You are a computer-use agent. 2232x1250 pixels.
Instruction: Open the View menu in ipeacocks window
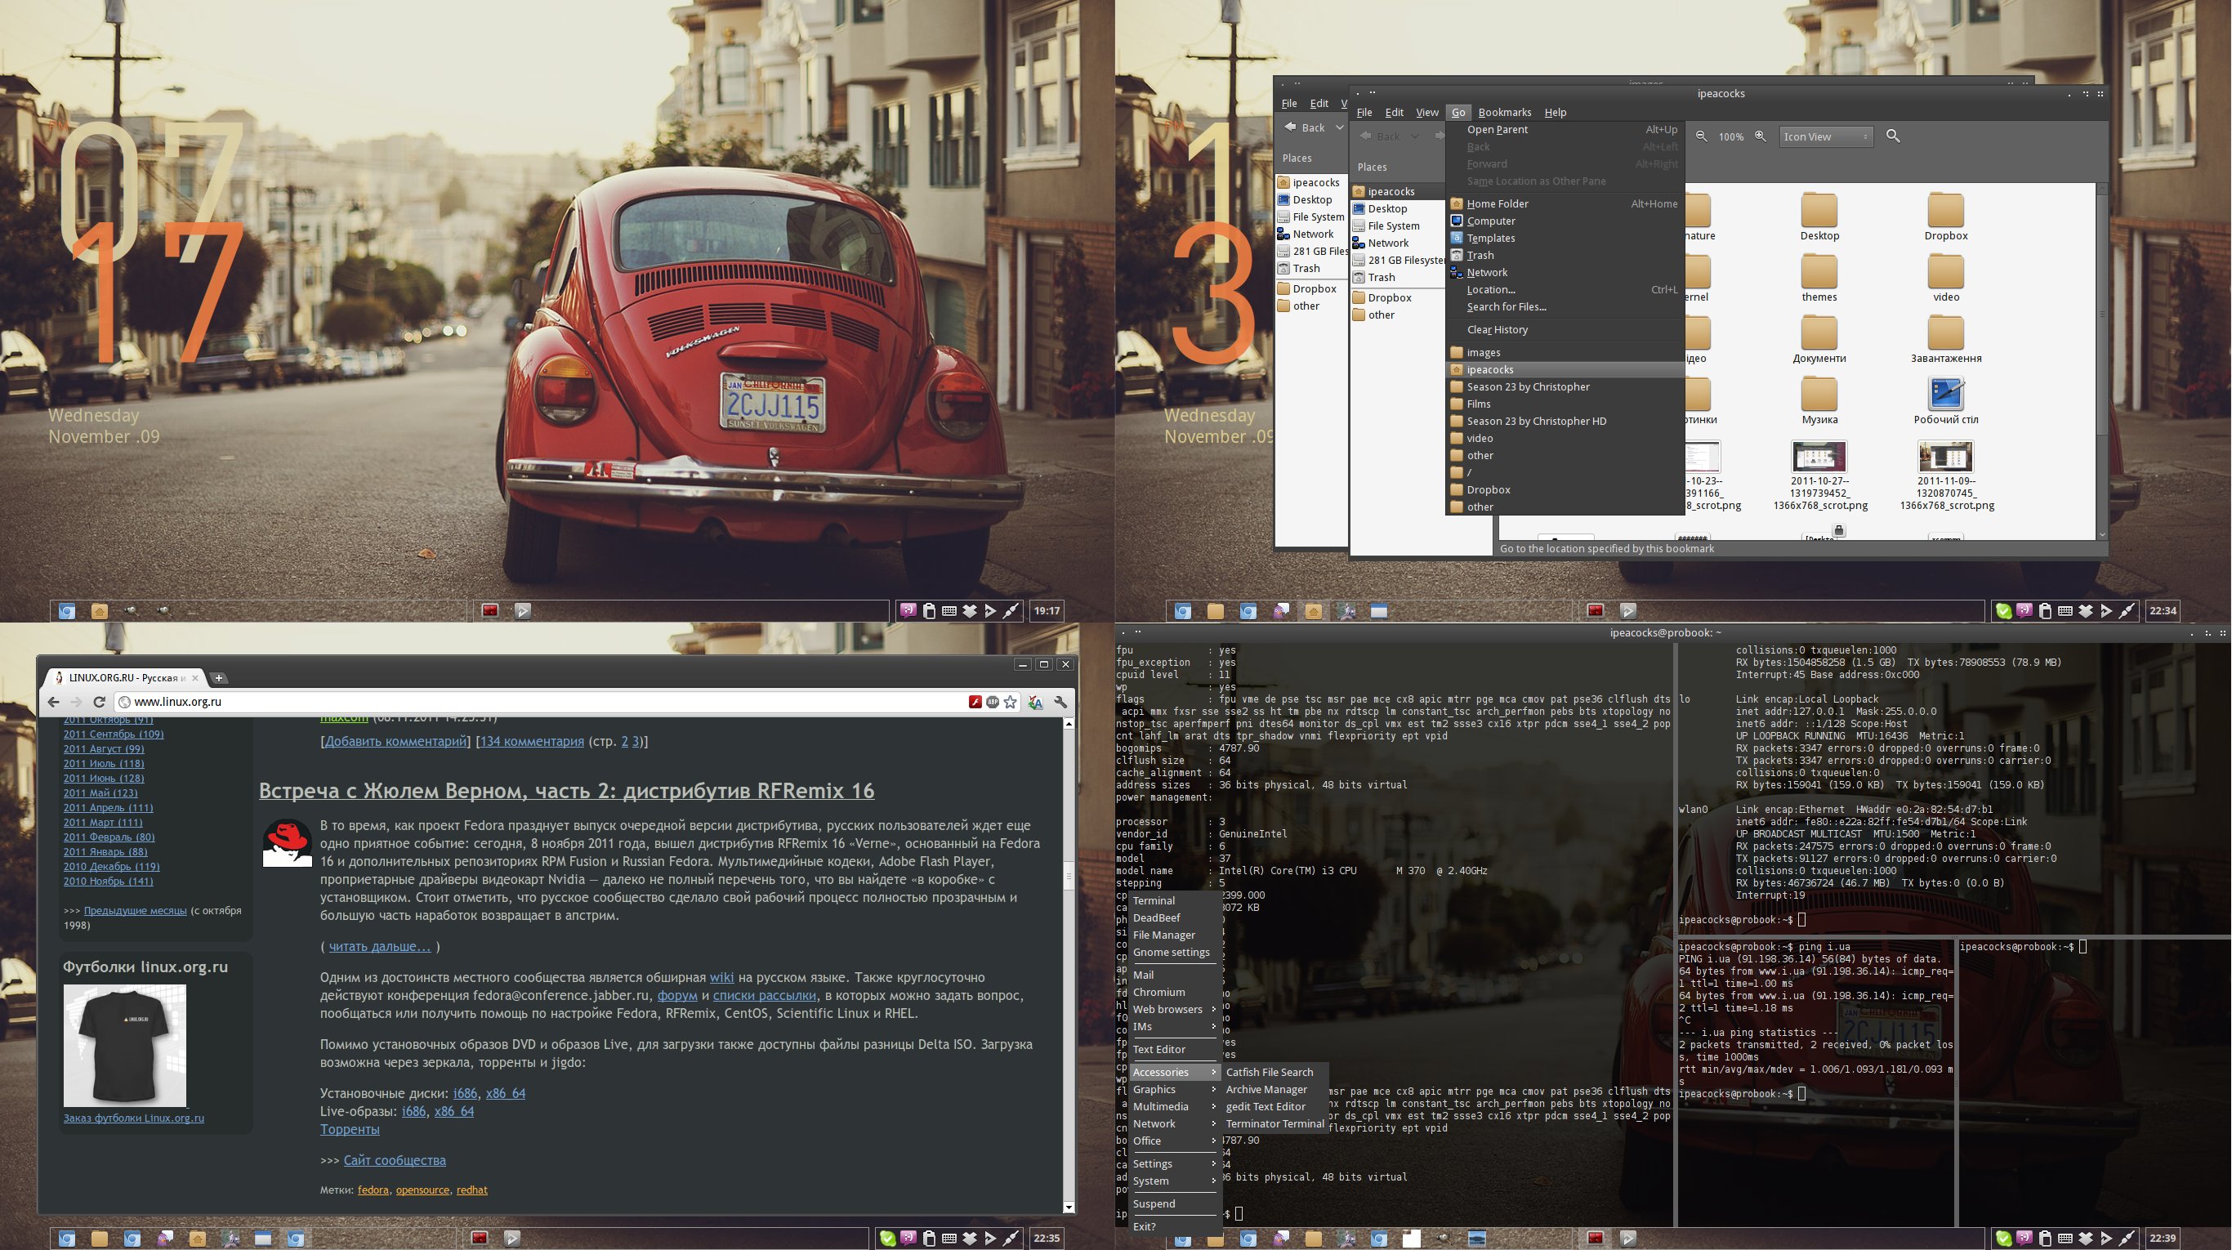pos(1427,112)
